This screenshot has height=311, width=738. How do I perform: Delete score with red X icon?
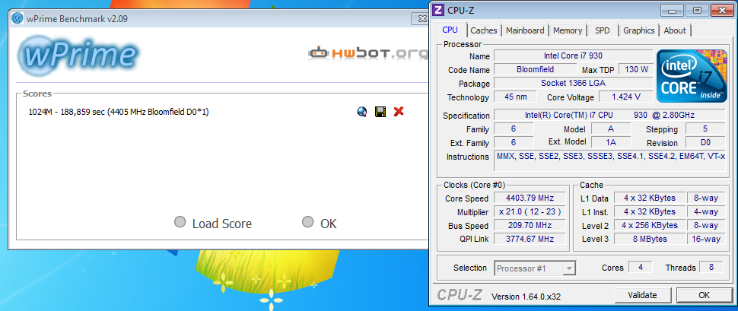[399, 112]
